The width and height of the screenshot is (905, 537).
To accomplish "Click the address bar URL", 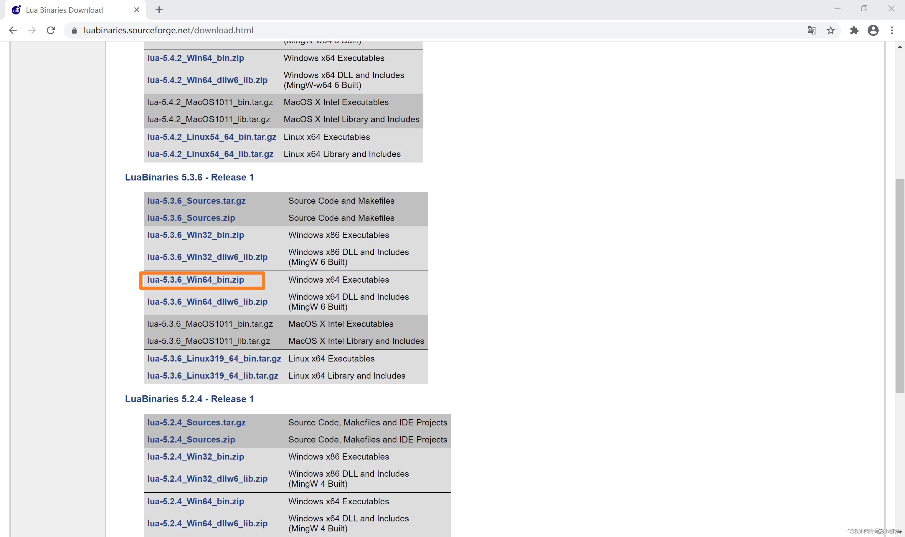I will tap(168, 30).
